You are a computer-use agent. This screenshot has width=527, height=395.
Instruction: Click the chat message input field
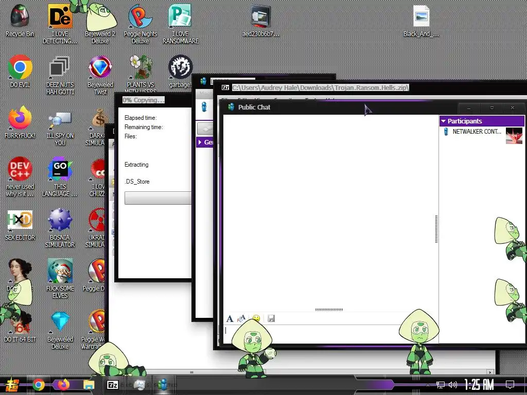coord(330,334)
